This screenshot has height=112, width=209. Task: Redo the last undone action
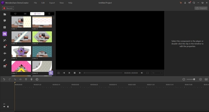point(10,79)
